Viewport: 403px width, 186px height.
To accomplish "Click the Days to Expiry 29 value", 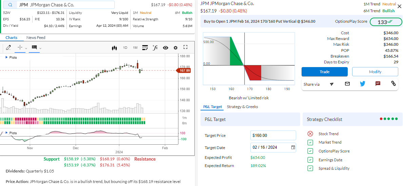I will tap(396, 62).
